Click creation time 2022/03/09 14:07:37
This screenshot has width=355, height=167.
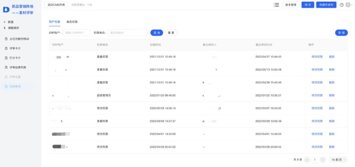163,121
